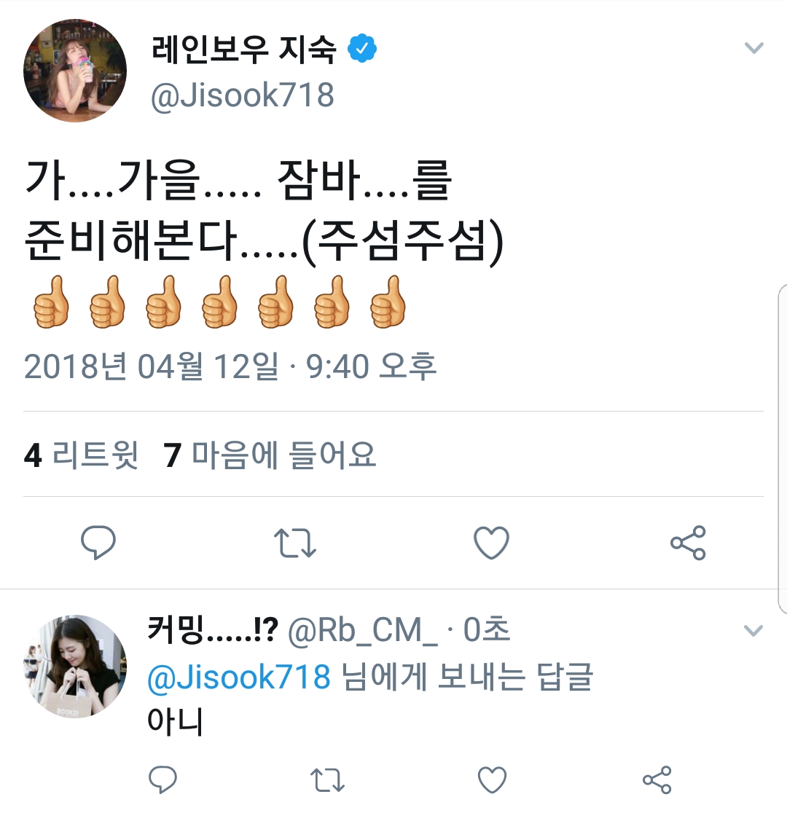Screen dimensions: 787x813
Task: Retweet the main tweet
Action: click(294, 543)
